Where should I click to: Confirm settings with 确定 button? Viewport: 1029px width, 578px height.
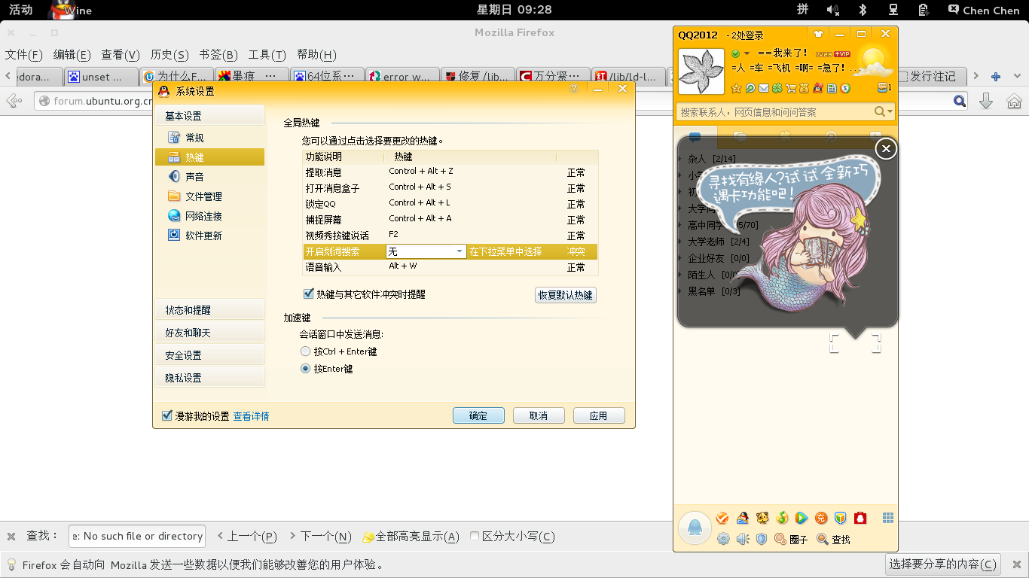[478, 415]
